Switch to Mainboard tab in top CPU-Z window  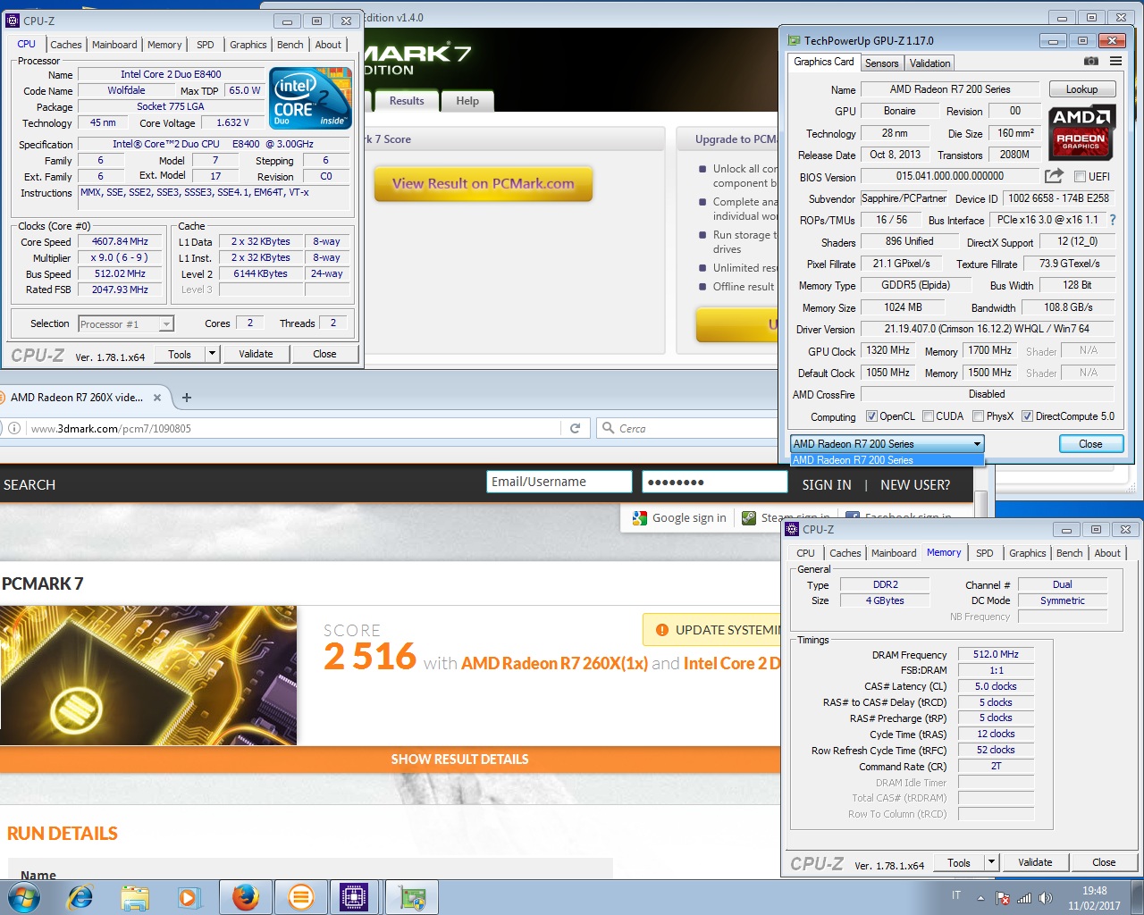(x=114, y=45)
